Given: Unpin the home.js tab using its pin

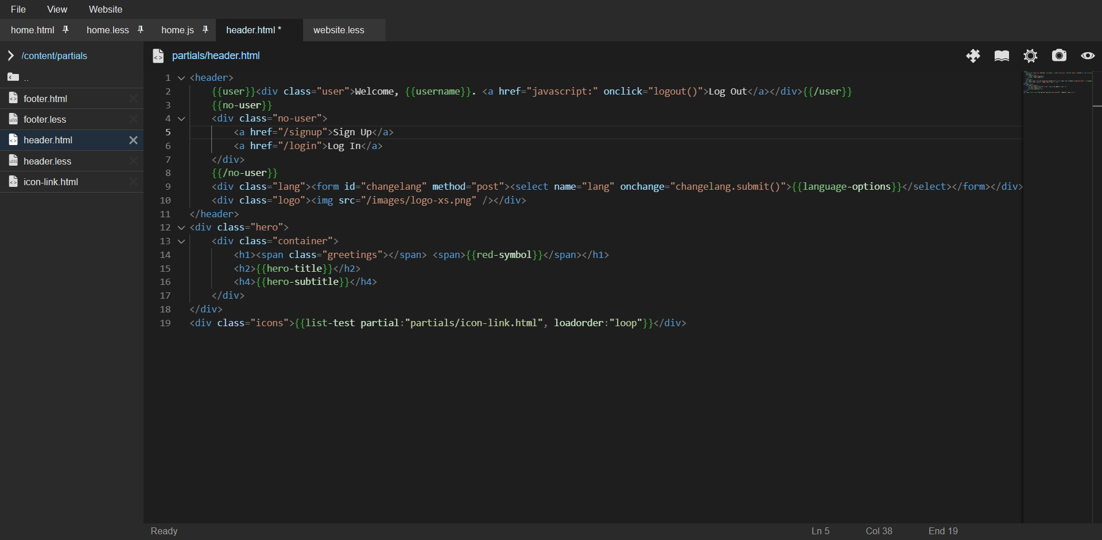Looking at the screenshot, I should point(205,29).
